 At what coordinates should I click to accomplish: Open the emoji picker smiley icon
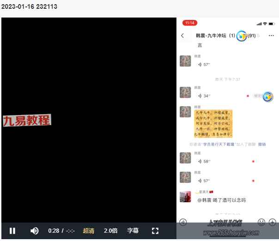tap(261, 222)
